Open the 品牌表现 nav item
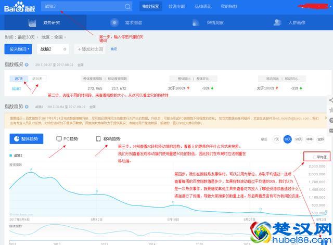Image resolution: width=333 pixels, height=245 pixels. pos(203,6)
